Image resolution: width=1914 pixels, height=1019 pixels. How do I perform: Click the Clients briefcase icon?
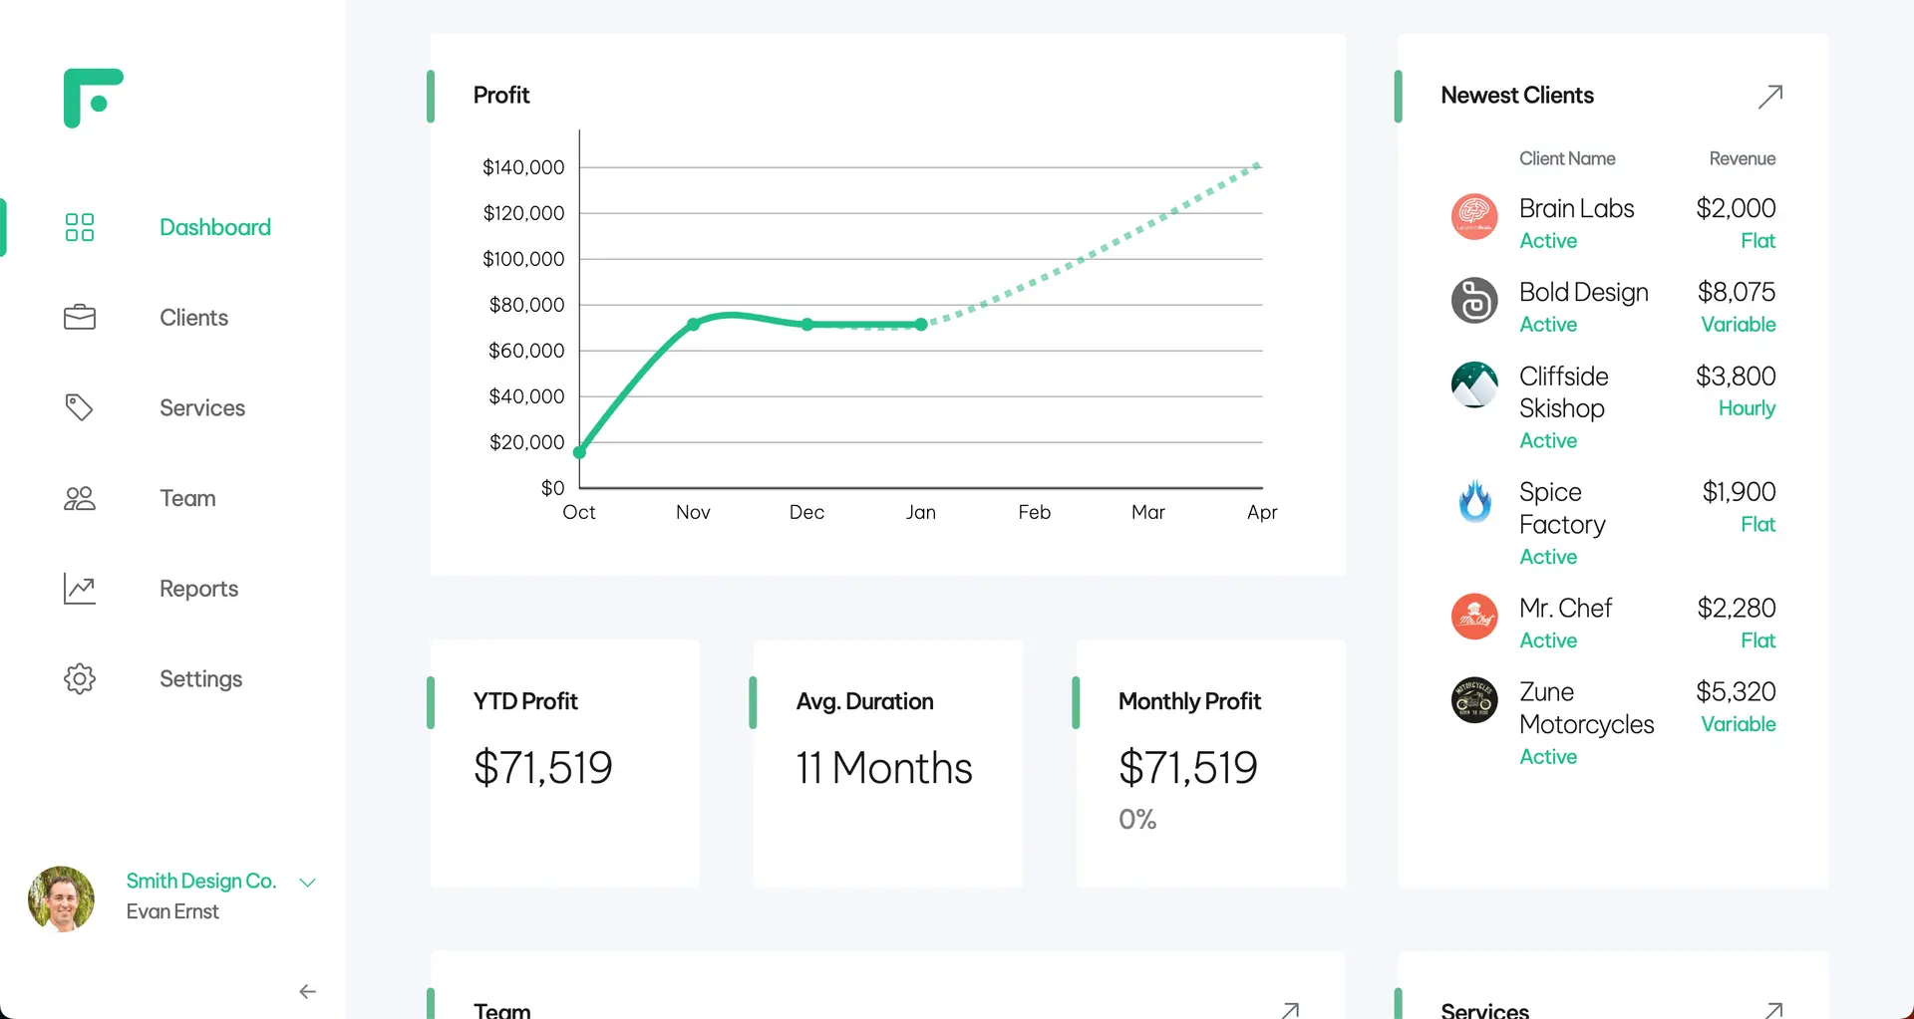pos(80,318)
